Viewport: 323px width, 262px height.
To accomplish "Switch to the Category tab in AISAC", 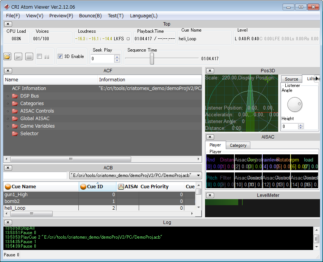I will pos(238,145).
